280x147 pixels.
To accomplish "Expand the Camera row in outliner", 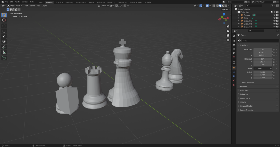I will (x=239, y=15).
